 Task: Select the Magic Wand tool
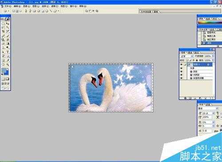click(8, 28)
